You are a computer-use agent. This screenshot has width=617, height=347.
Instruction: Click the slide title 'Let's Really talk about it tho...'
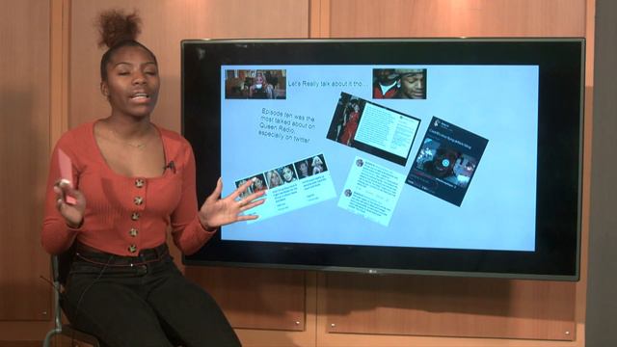[x=328, y=84]
